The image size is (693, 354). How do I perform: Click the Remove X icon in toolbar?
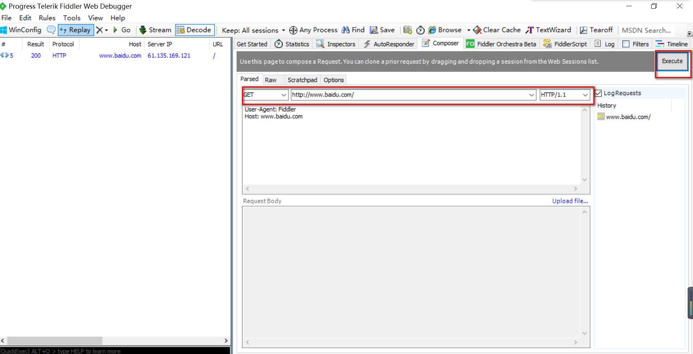99,30
